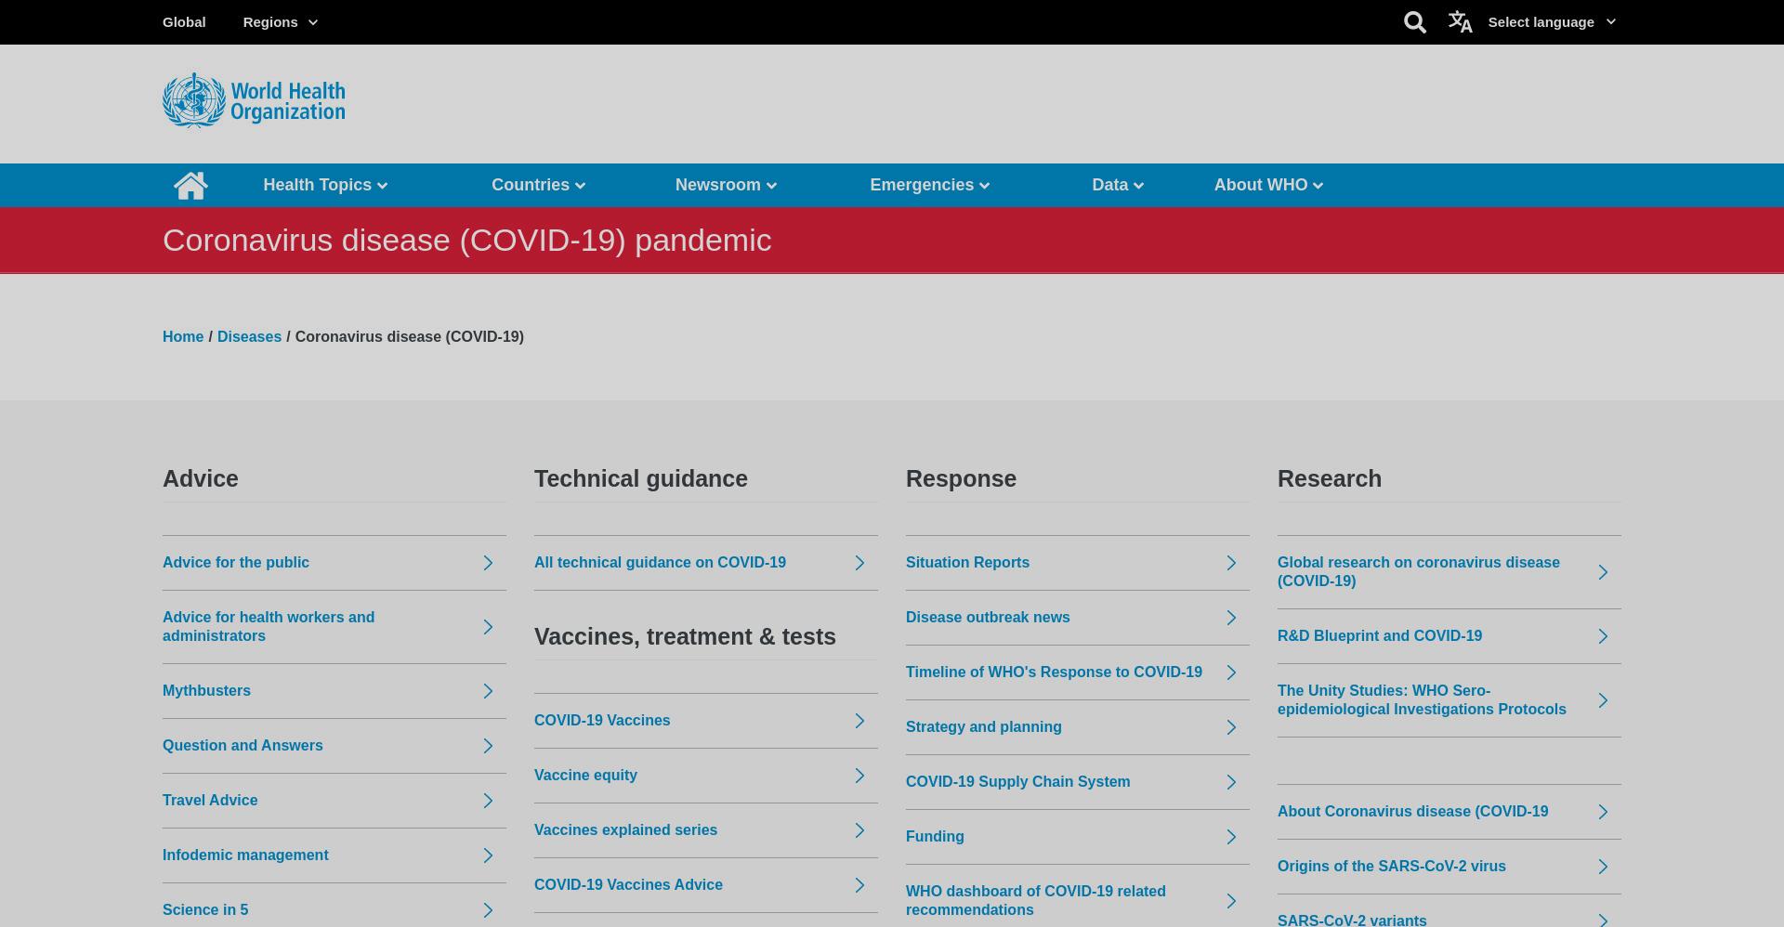The height and width of the screenshot is (927, 1784).
Task: Expand the About WHO menu
Action: pos(1268,185)
